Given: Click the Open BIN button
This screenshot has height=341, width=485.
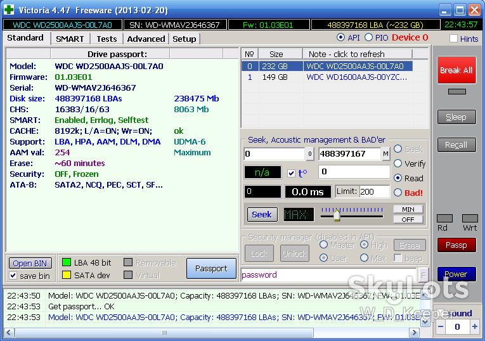Looking at the screenshot, I should tap(30, 264).
